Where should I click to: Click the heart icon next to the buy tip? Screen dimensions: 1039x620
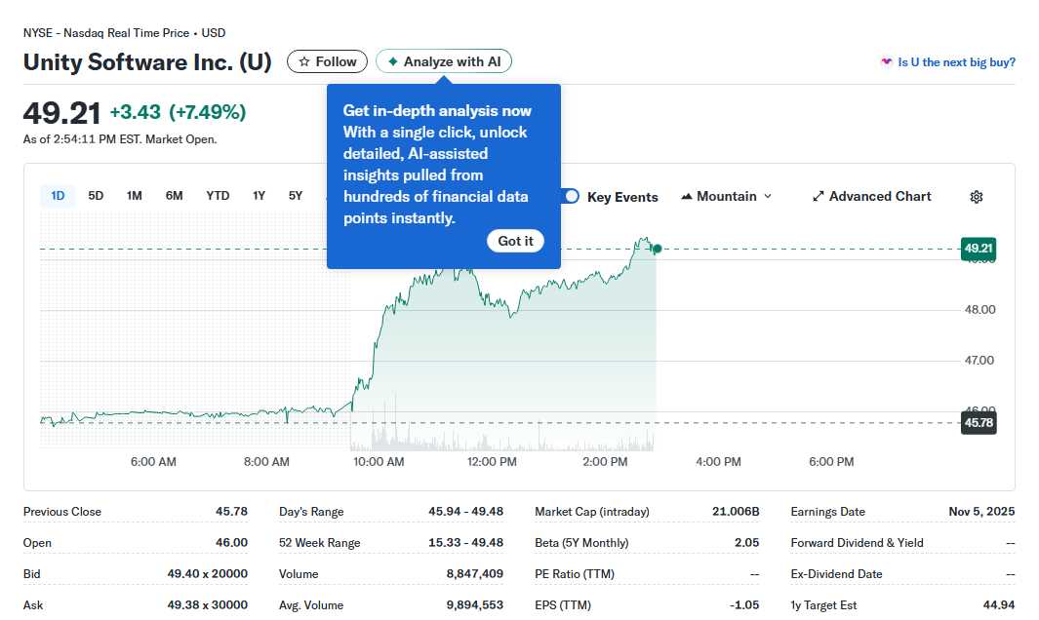click(886, 60)
